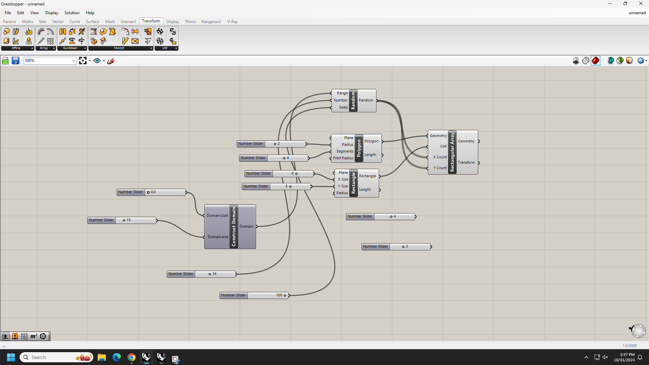Screen dimensions: 649x365
Task: Open the preview eye dropdown arrow
Action: click(x=104, y=61)
